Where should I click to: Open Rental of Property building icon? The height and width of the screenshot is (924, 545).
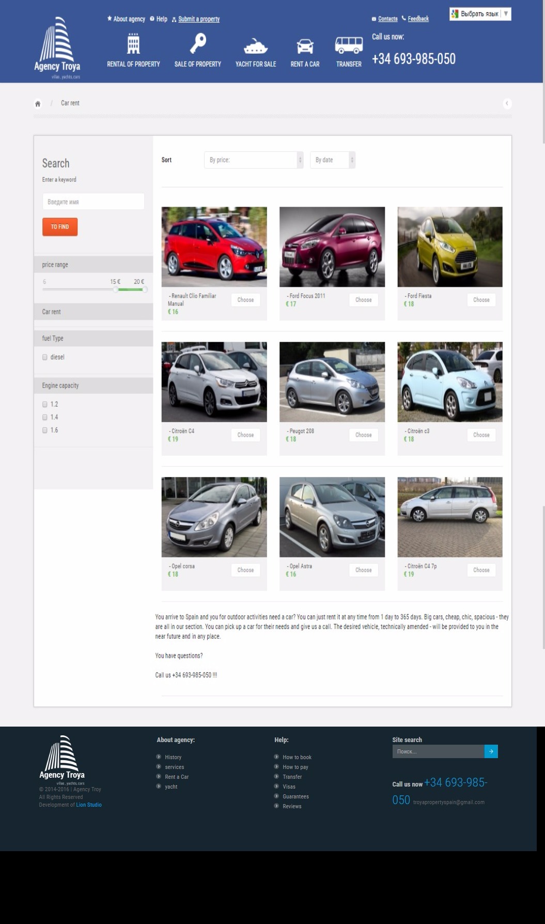pyautogui.click(x=133, y=44)
